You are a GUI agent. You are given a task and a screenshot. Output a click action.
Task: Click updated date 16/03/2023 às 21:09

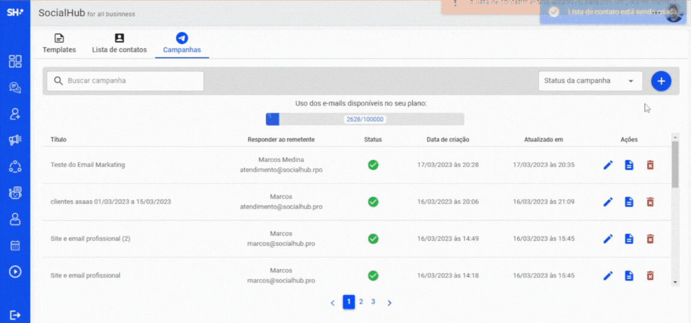coord(544,202)
